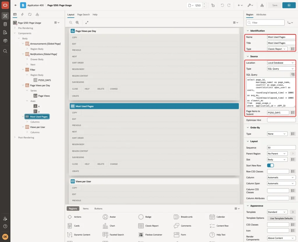
Task: Open the Parent Region dropdown
Action: [x=277, y=154]
